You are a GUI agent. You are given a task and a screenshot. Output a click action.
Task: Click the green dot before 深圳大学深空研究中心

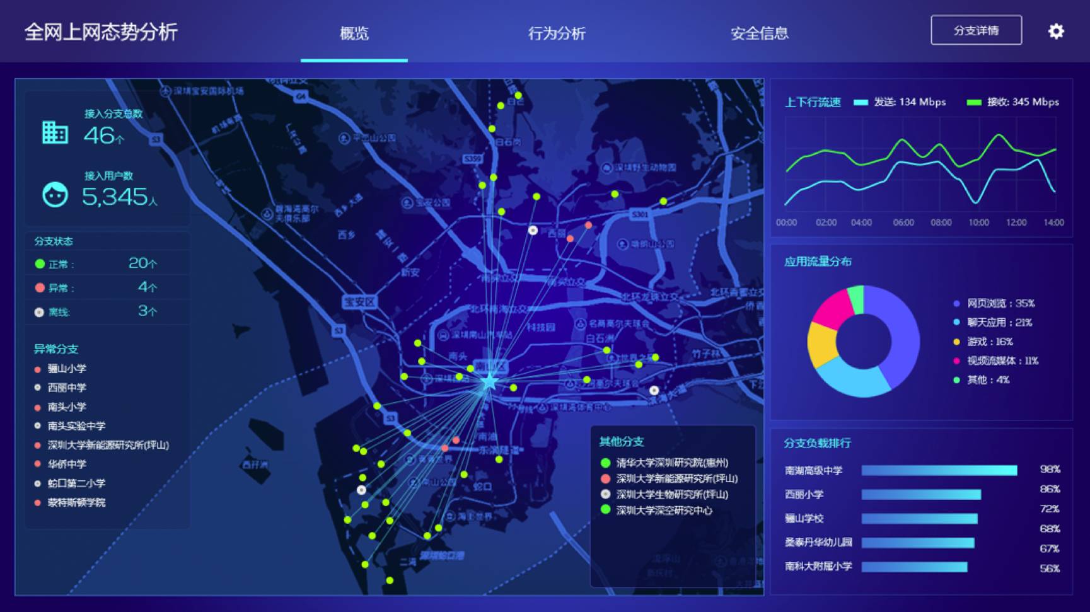[606, 510]
